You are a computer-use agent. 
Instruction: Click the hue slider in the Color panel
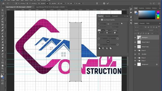coord(158,15)
